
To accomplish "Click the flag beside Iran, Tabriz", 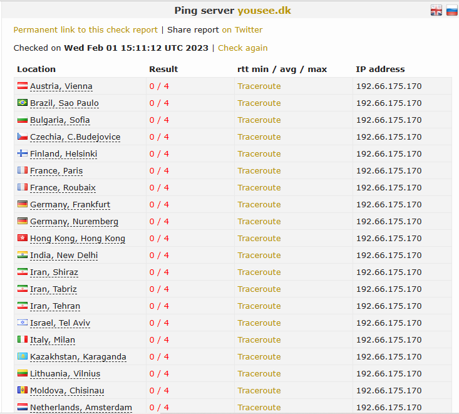I will click(23, 289).
